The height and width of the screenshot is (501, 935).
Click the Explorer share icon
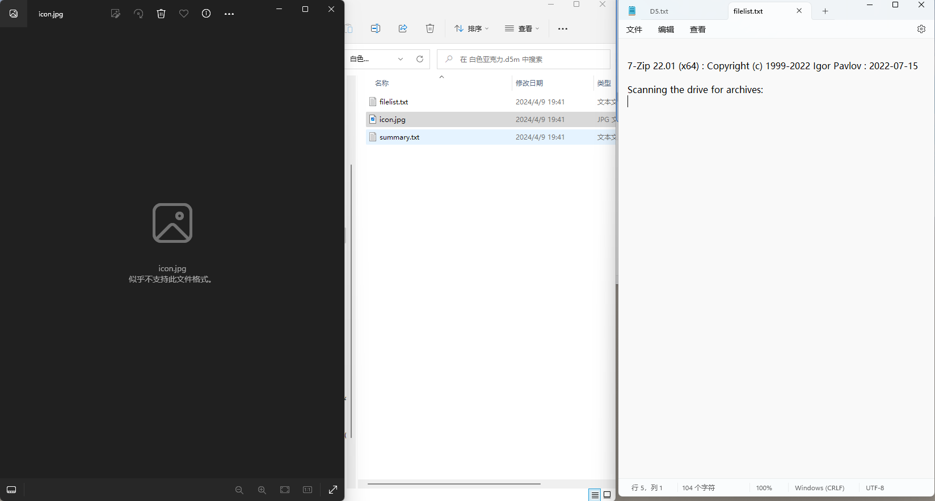[x=403, y=28]
